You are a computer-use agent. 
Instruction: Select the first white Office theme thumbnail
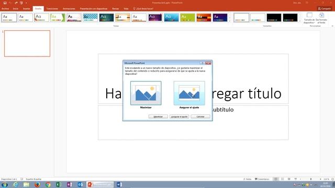coord(9,17)
